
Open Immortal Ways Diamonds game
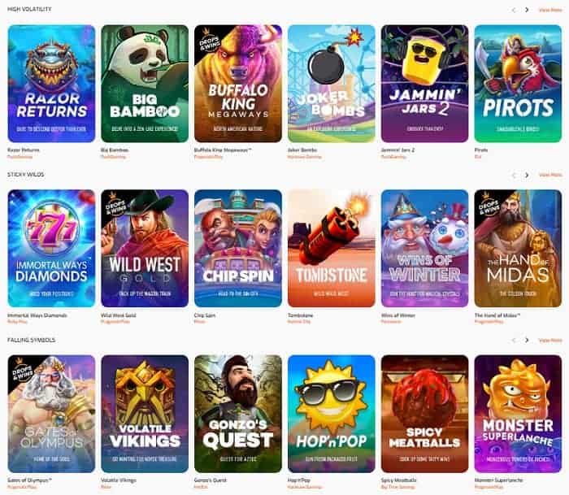pos(51,248)
